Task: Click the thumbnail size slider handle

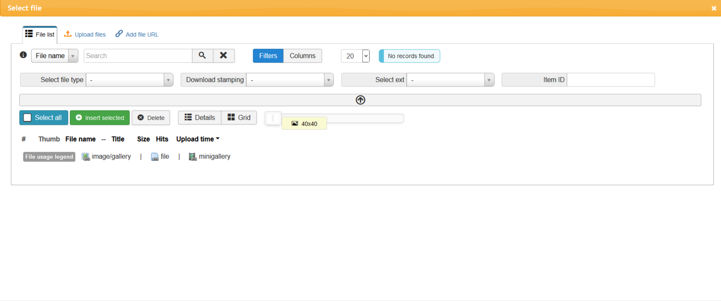Action: pyautogui.click(x=273, y=118)
